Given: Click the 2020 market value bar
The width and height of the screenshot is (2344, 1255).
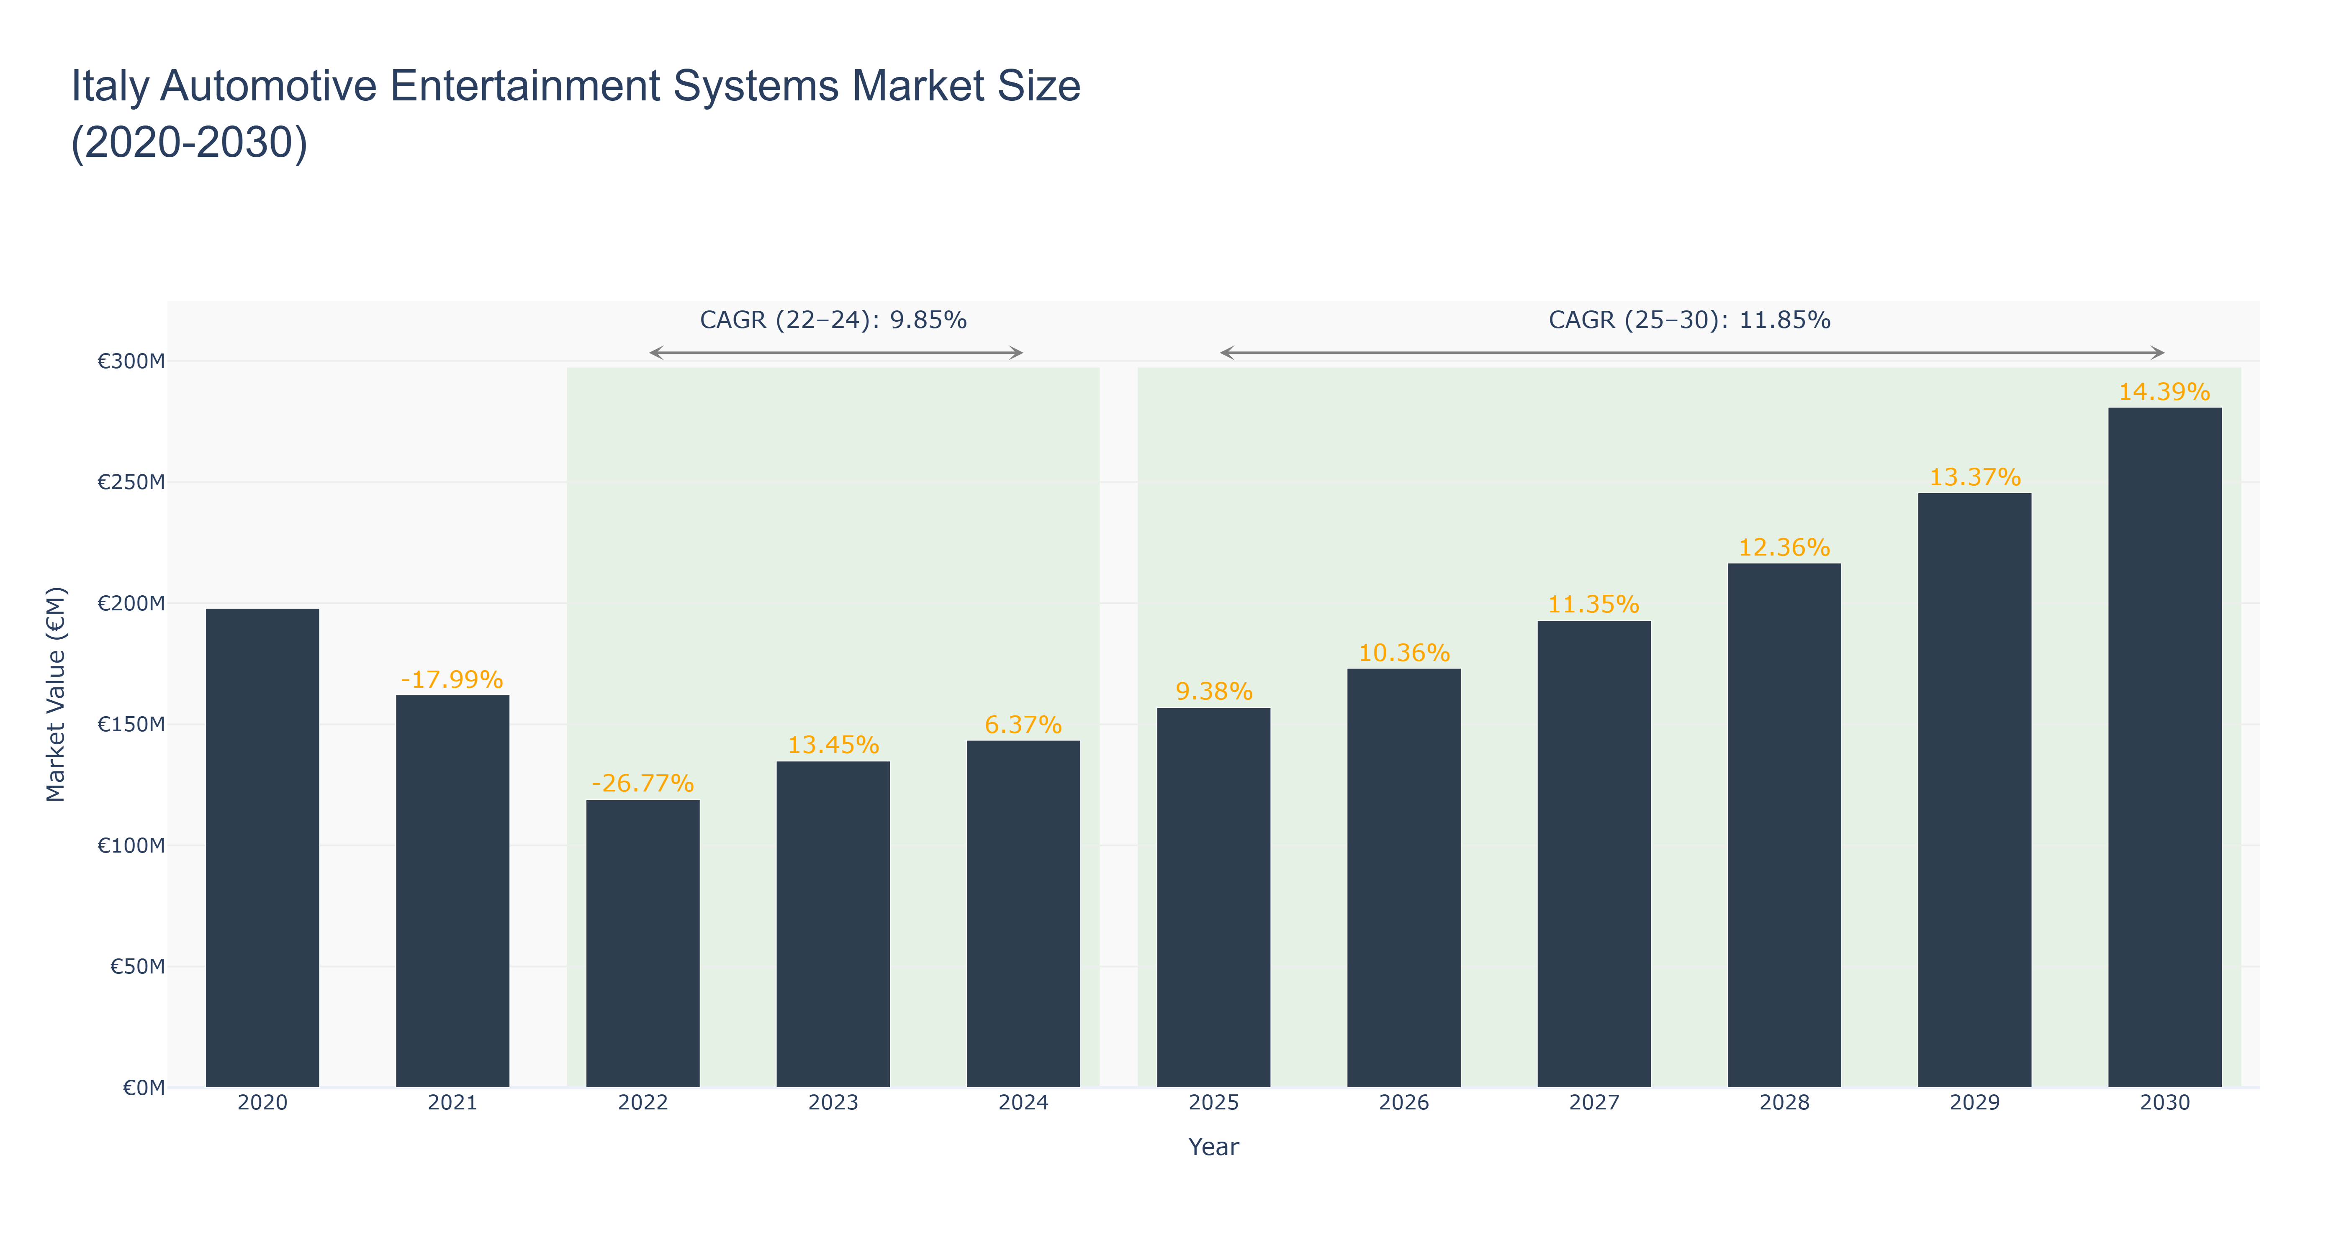Looking at the screenshot, I should click(262, 848).
